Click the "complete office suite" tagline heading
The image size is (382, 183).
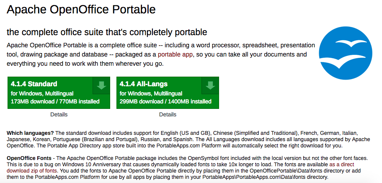[x=107, y=32]
